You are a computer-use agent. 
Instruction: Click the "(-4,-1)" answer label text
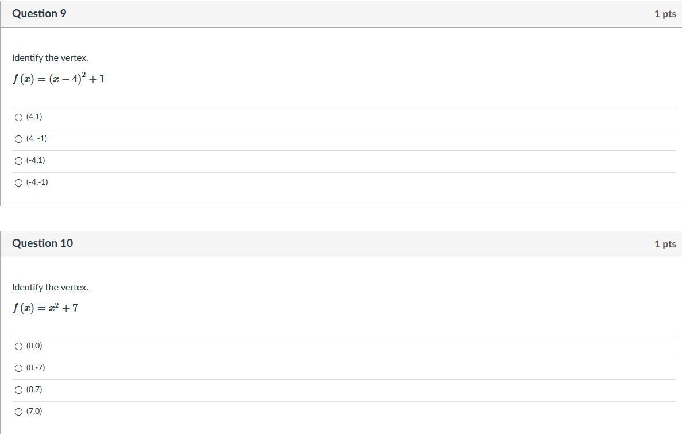coord(37,183)
